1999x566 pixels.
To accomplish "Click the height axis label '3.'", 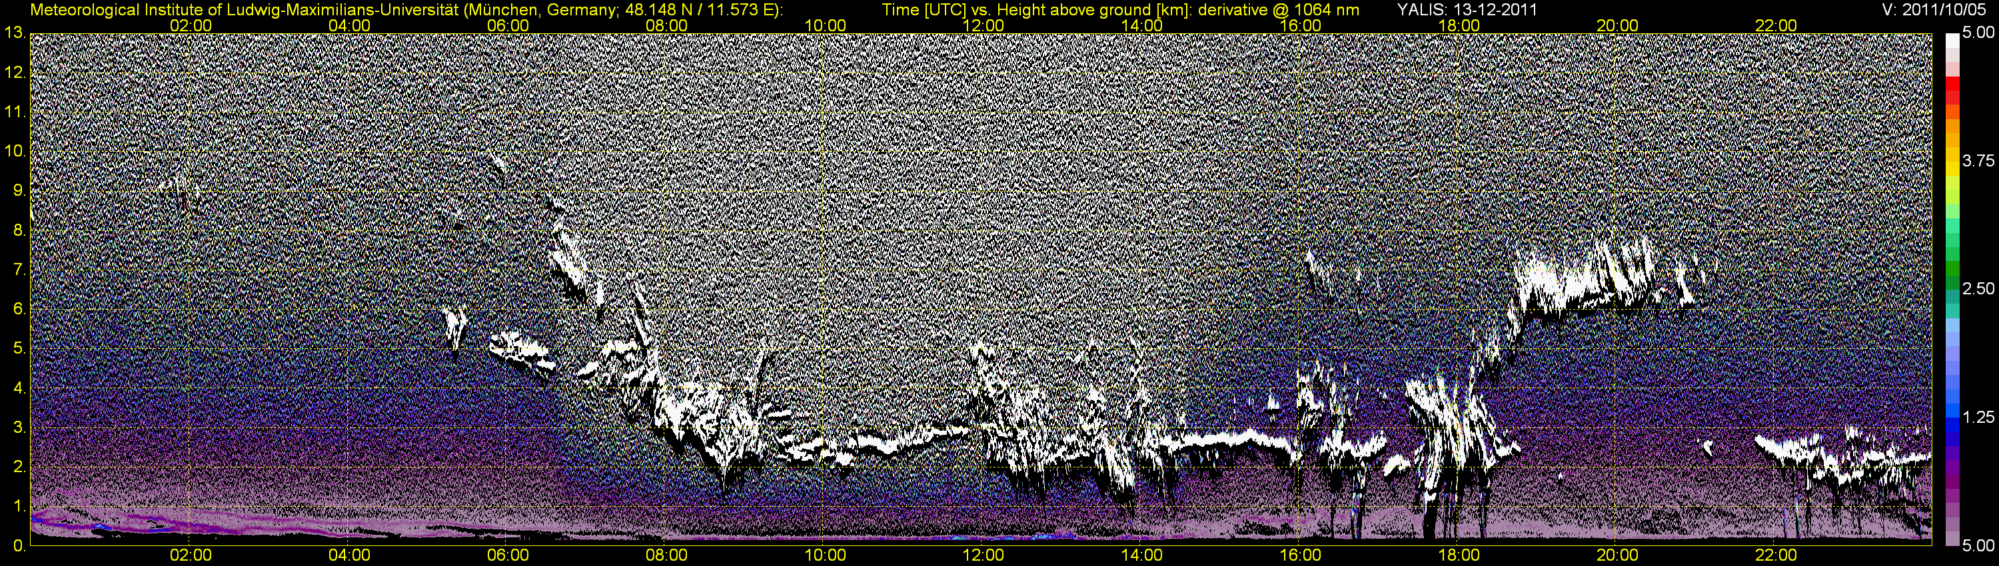I will [x=20, y=428].
